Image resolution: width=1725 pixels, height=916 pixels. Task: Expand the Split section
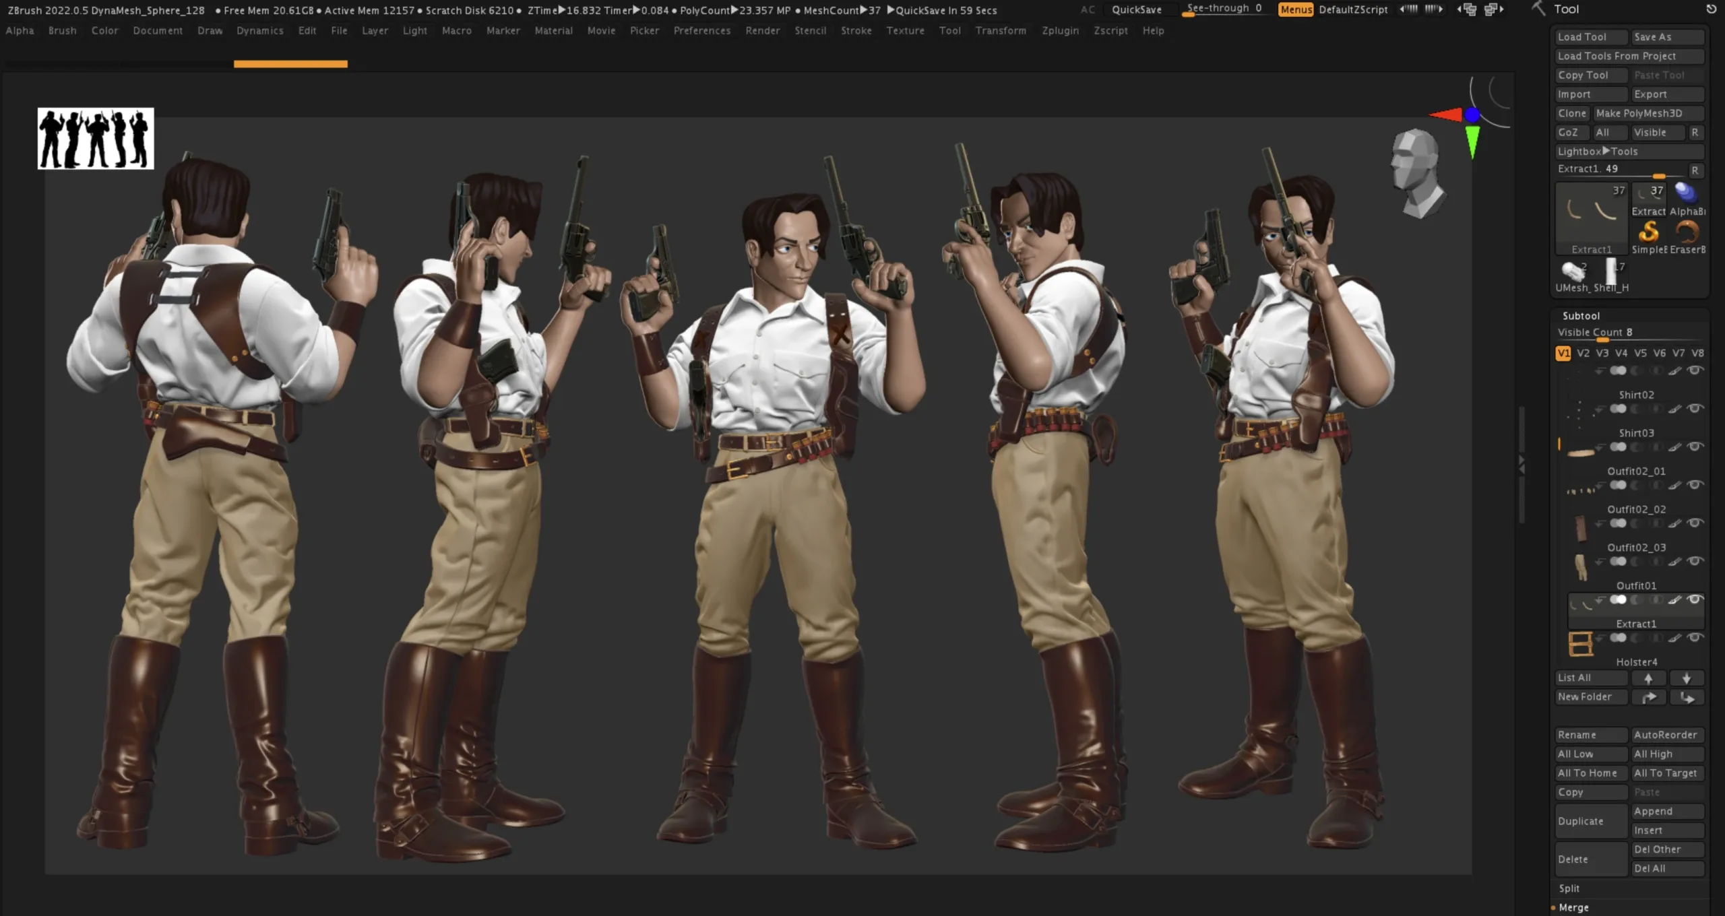(x=1569, y=888)
